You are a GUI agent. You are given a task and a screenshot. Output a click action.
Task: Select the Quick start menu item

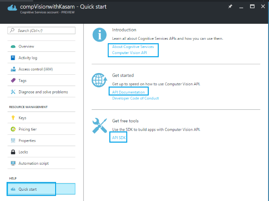point(28,189)
